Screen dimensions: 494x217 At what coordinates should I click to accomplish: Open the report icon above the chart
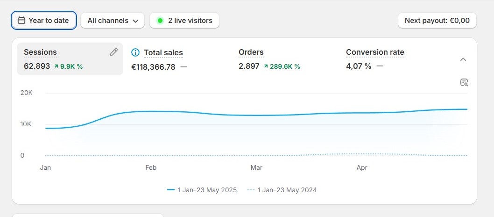pyautogui.click(x=464, y=82)
